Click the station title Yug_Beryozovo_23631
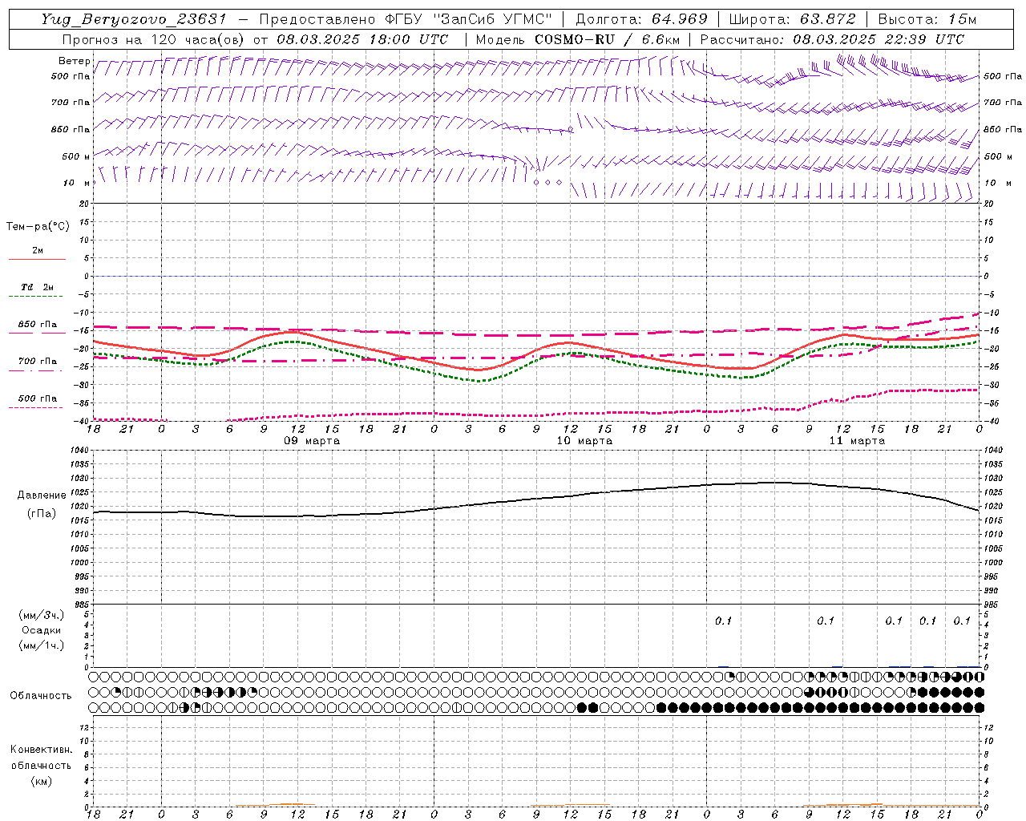The image size is (1026, 821). tap(133, 19)
